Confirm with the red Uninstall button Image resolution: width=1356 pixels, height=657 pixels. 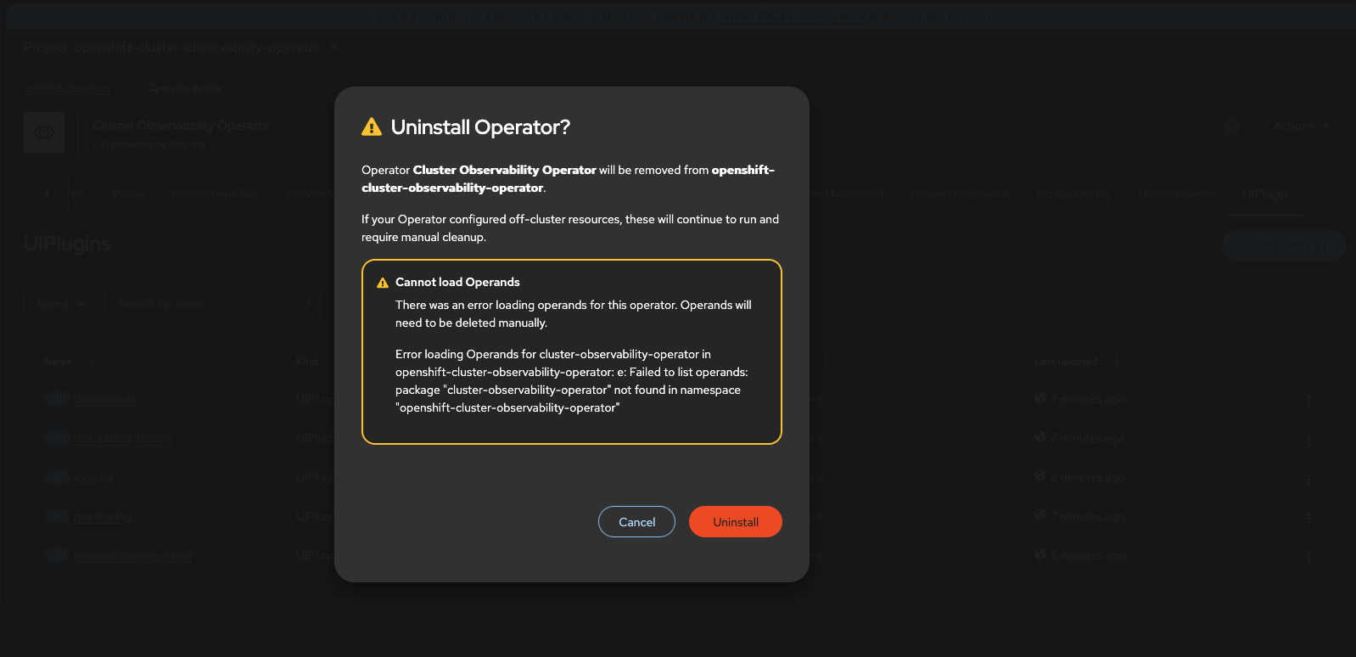736,522
